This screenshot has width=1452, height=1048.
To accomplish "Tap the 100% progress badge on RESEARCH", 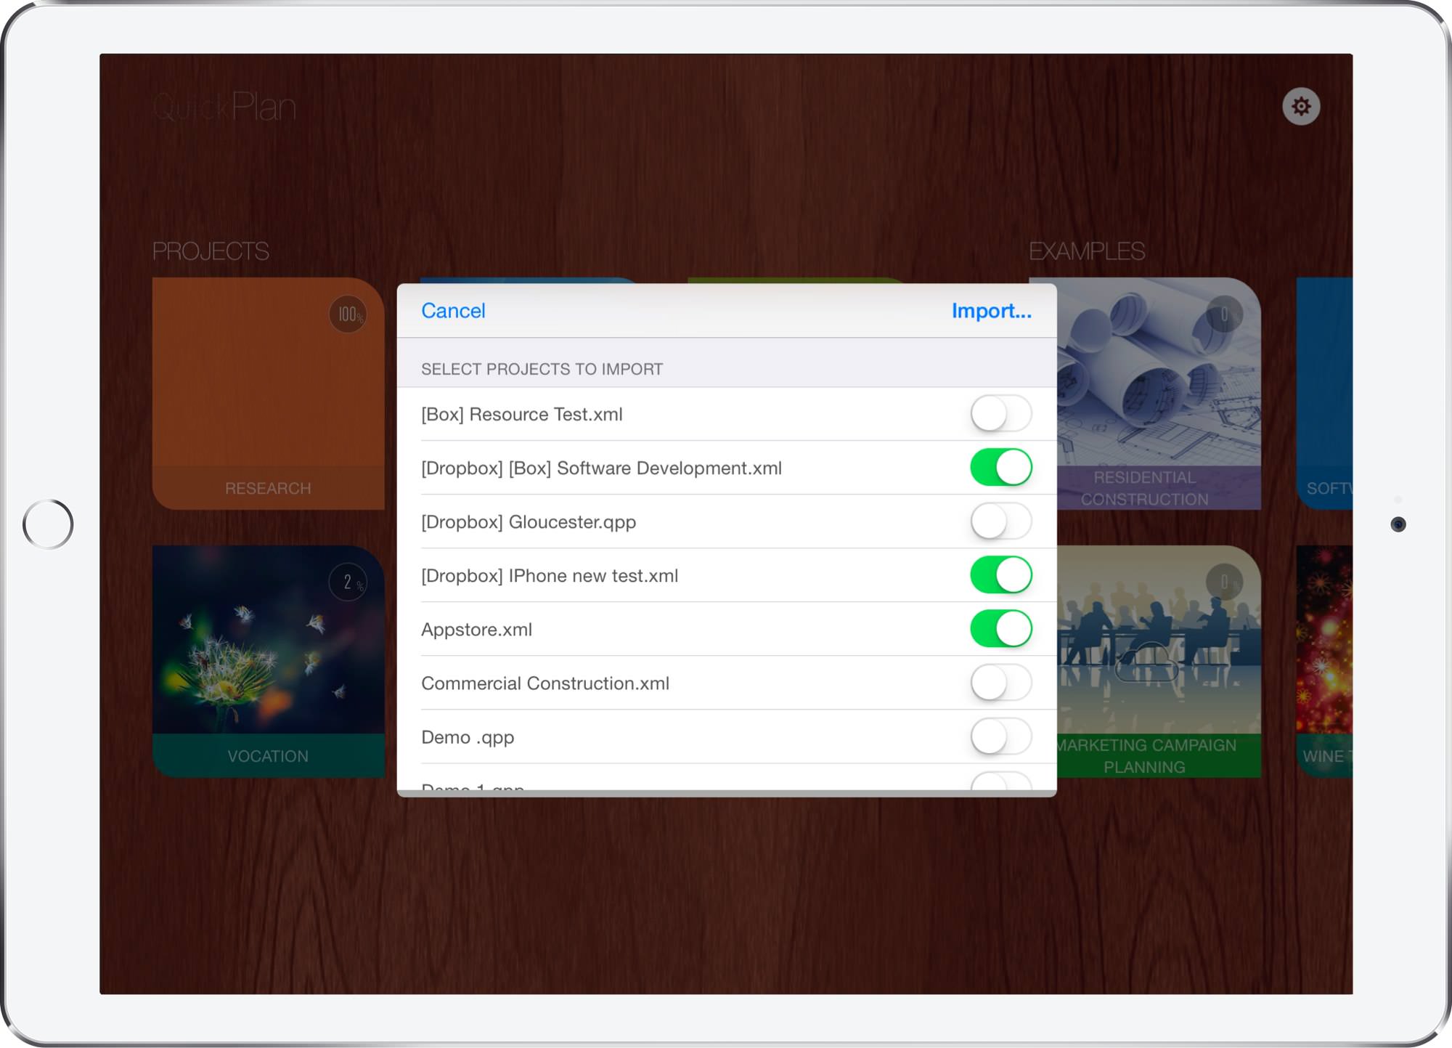I will pyautogui.click(x=348, y=315).
